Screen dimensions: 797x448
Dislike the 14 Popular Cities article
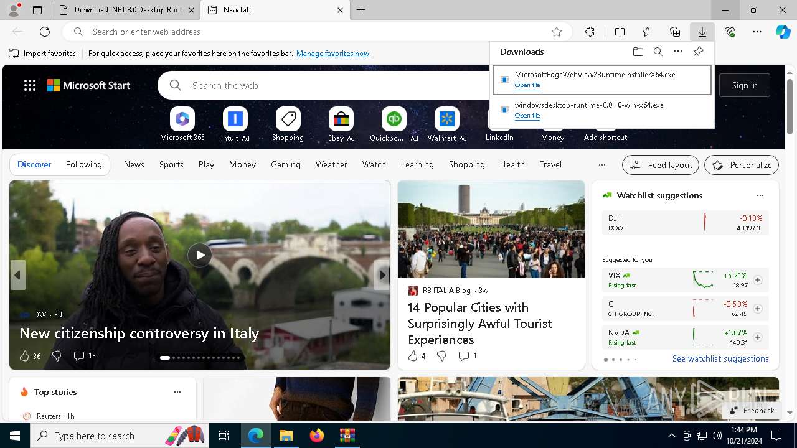441,356
